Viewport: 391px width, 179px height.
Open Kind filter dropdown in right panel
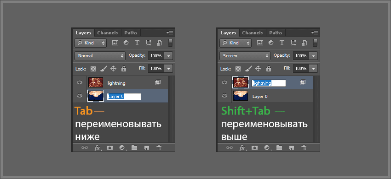236,43
